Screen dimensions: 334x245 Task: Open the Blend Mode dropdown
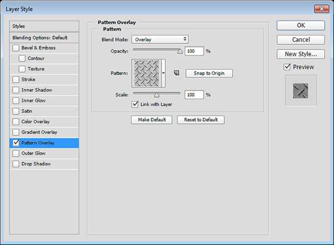click(160, 39)
